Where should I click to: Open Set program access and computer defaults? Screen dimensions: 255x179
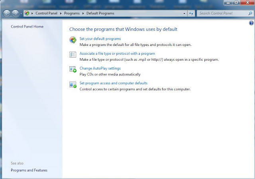click(113, 83)
